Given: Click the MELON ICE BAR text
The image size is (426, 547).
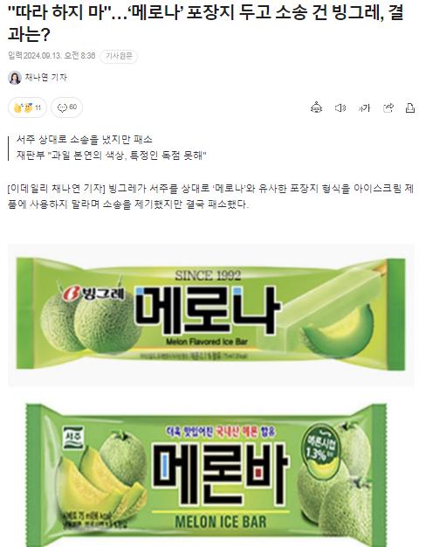Looking at the screenshot, I should (x=221, y=522).
